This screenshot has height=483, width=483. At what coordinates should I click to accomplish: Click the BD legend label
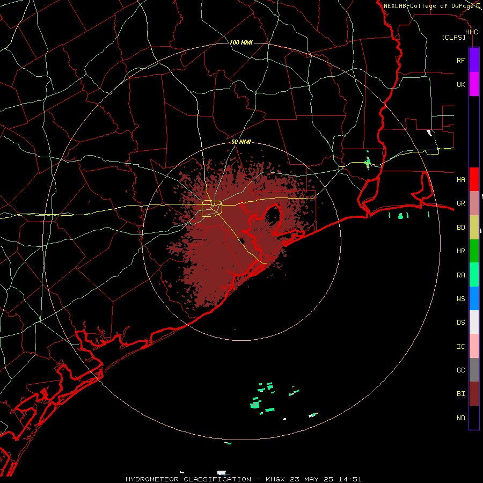460,228
